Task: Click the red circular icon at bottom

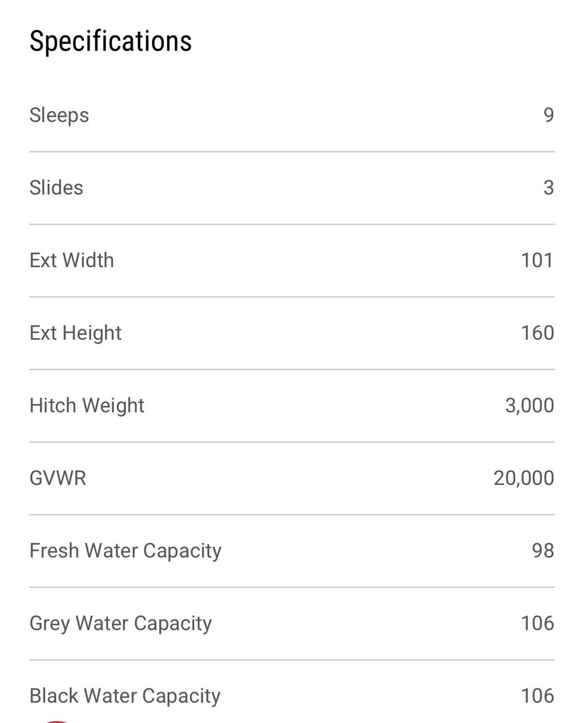Action: click(56, 721)
